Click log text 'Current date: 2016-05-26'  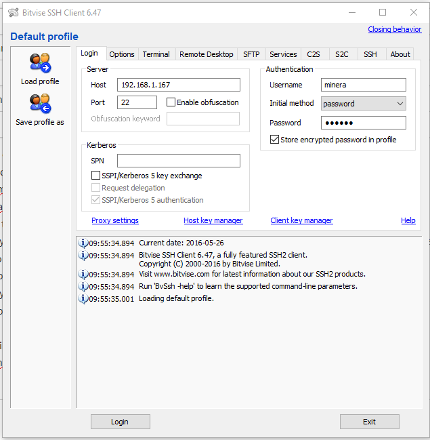point(181,243)
